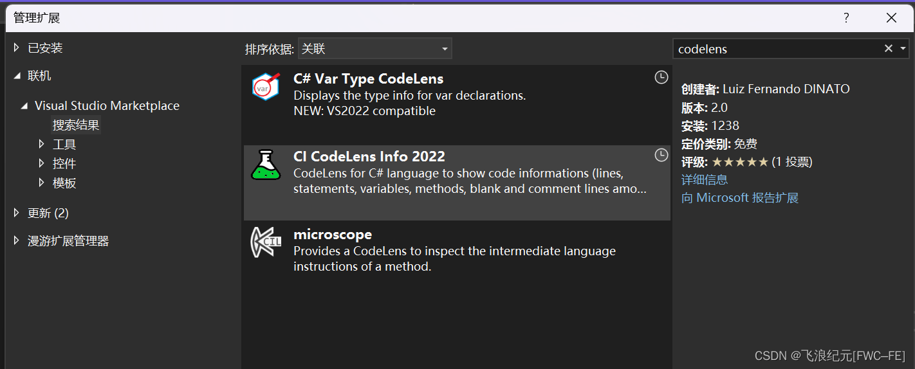
Task: Clear the codelens search text with the X
Action: click(x=889, y=49)
